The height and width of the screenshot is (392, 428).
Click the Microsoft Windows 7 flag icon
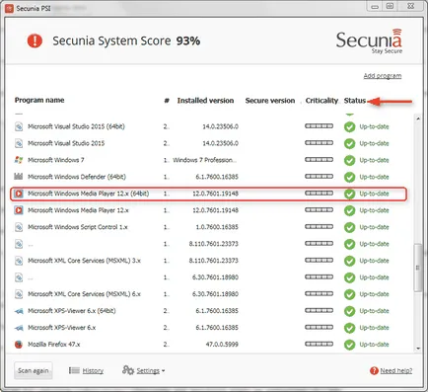click(19, 160)
